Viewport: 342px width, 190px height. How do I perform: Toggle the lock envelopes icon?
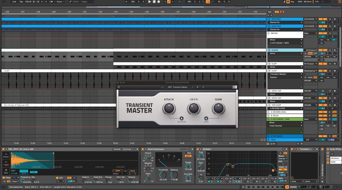(282, 12)
